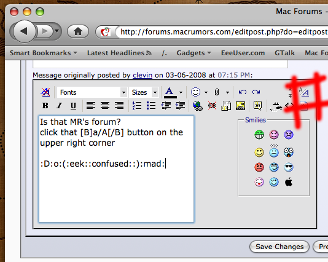Click the text color A icon
The height and width of the screenshot is (262, 328).
pos(170,92)
